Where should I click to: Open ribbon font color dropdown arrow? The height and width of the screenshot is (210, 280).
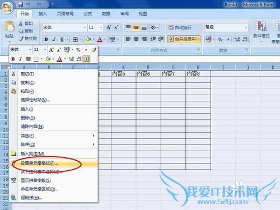coord(105,39)
